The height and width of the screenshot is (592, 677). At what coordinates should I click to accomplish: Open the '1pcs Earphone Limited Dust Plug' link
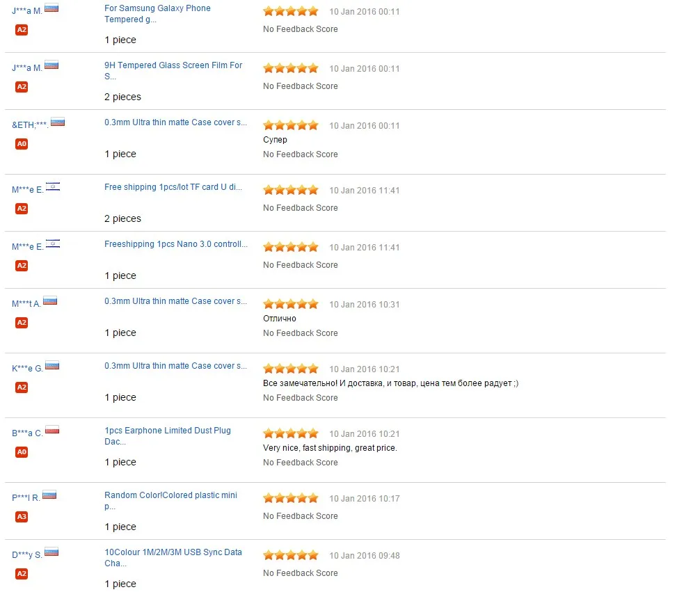click(x=168, y=435)
